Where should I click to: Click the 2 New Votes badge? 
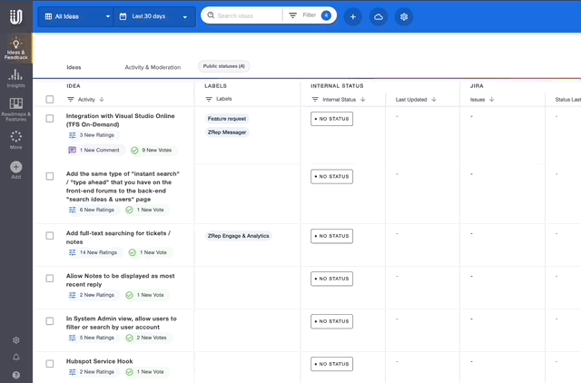[147, 338]
